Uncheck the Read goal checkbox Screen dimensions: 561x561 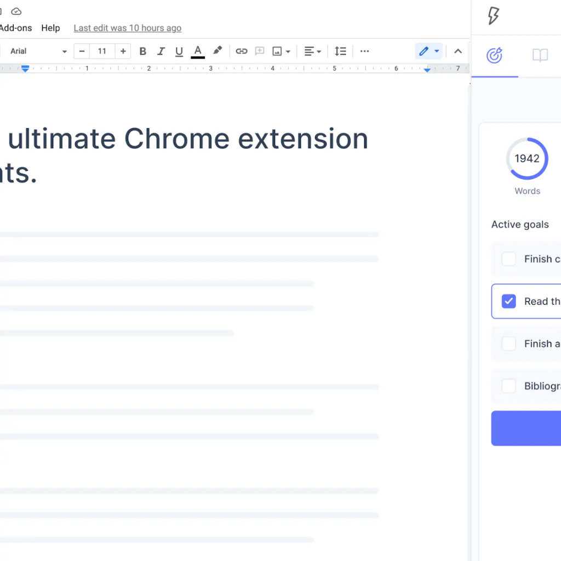(x=509, y=301)
